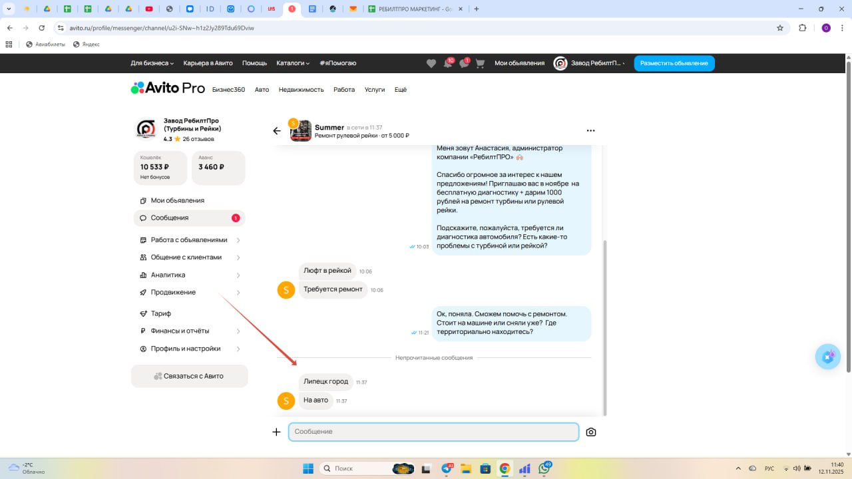Open Microsoft Store from the taskbar
The image size is (852, 479).
pos(485,468)
